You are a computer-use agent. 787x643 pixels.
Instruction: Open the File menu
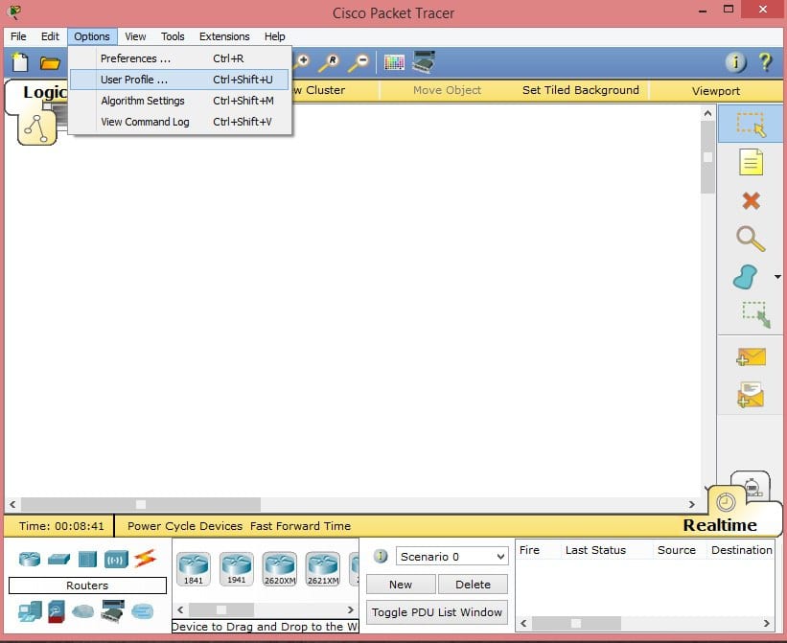pos(18,36)
